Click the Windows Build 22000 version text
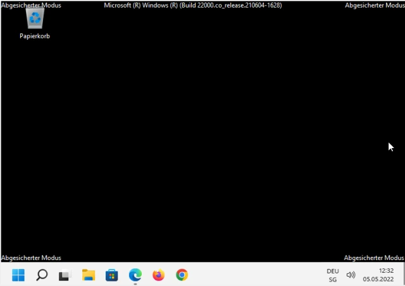This screenshot has width=405, height=286. click(192, 5)
